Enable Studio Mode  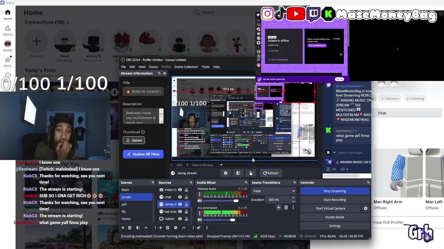335,217
